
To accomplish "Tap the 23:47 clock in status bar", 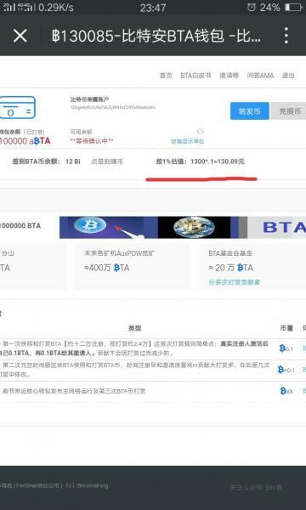I will coord(153,8).
